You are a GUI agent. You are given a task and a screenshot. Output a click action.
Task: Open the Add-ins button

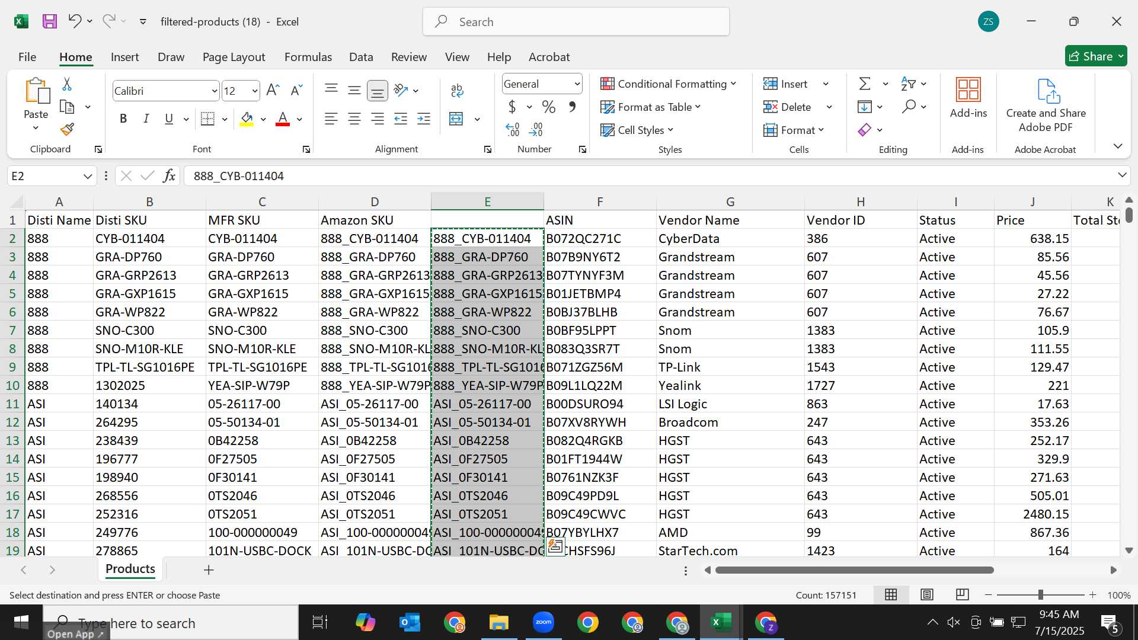point(968,98)
